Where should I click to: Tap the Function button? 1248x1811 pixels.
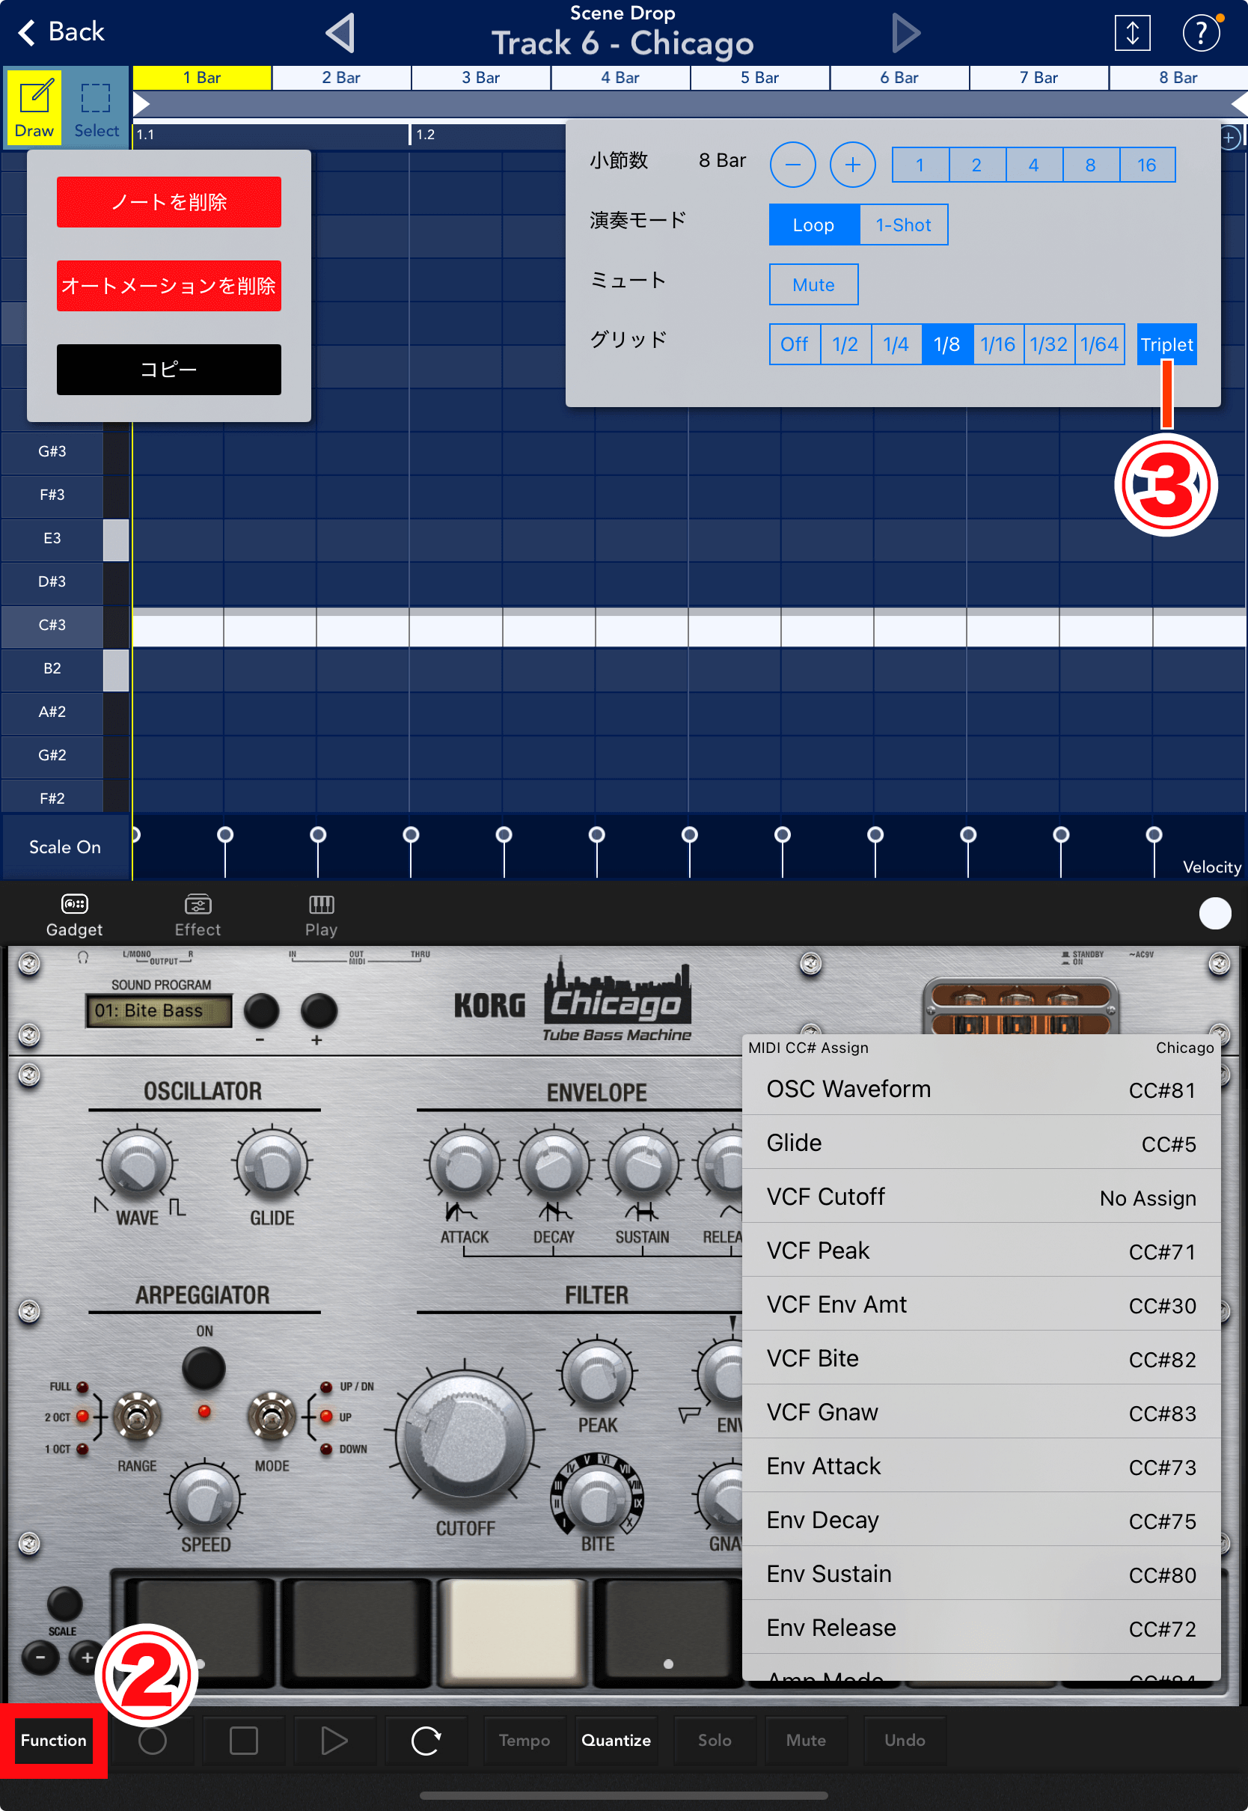coord(53,1740)
